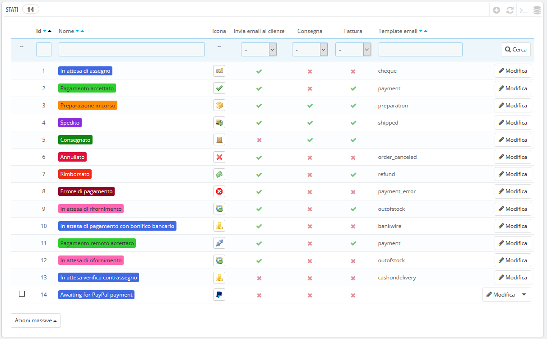Click Modifica for Spedito row
The width and height of the screenshot is (547, 339).
(x=513, y=122)
